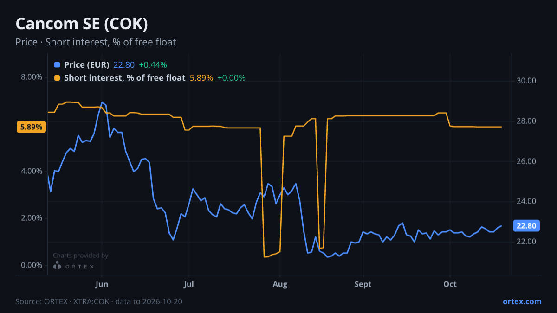Click the 'Charts provided by' text

tap(80, 256)
